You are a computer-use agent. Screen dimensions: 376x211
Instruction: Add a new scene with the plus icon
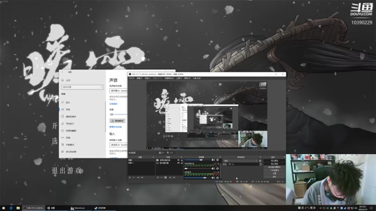coord(130,178)
